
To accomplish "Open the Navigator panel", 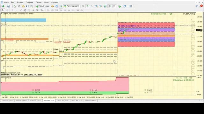I will [23, 6].
